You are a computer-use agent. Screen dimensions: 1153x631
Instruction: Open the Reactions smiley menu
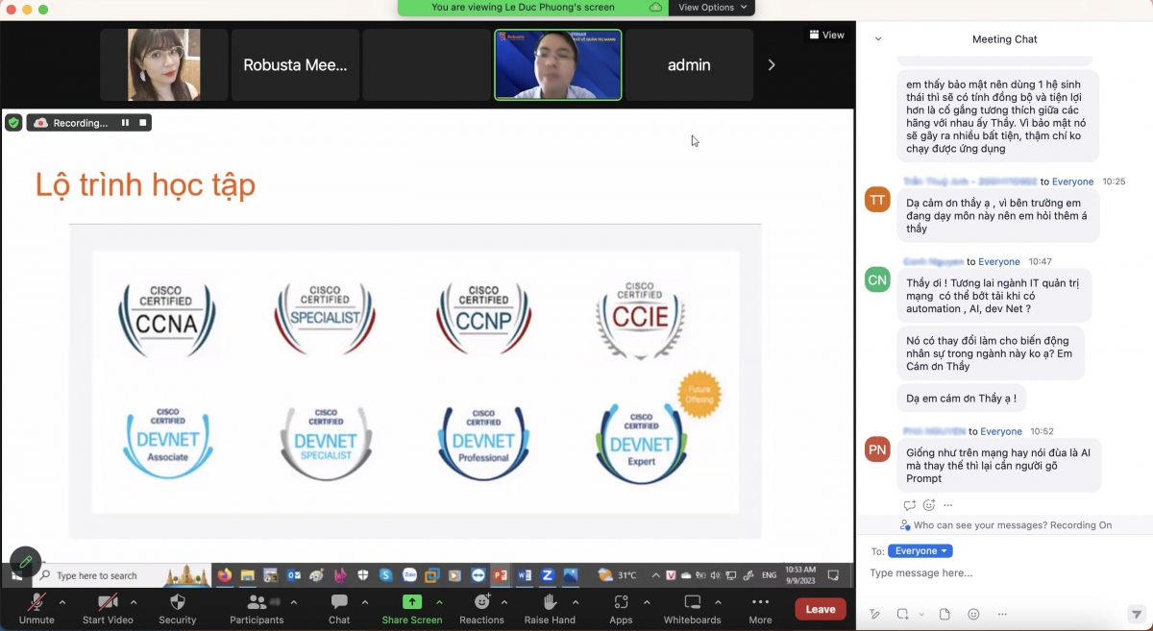[x=481, y=608]
